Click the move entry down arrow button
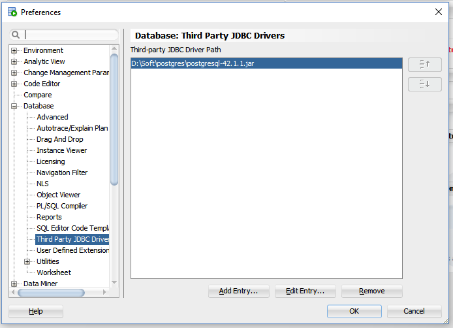The width and height of the screenshot is (453, 328). pos(424,84)
